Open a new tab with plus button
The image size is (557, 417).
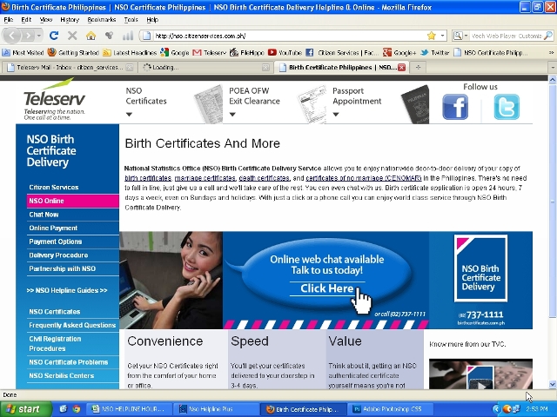click(x=418, y=68)
